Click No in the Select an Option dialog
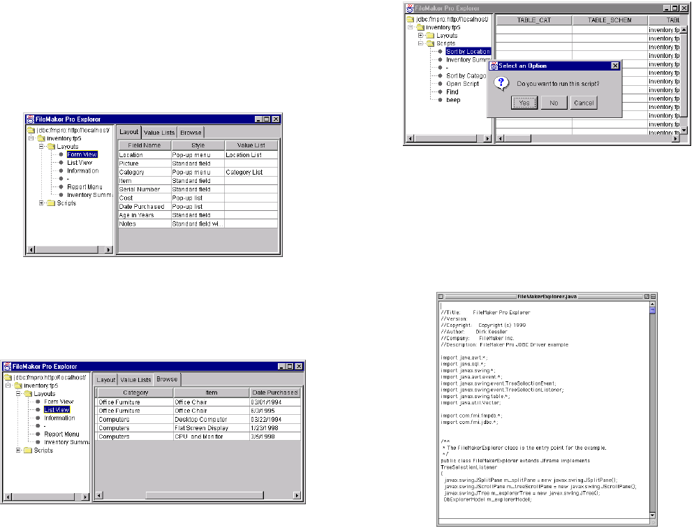Image resolution: width=694 pixels, height=528 pixels. 554,103
